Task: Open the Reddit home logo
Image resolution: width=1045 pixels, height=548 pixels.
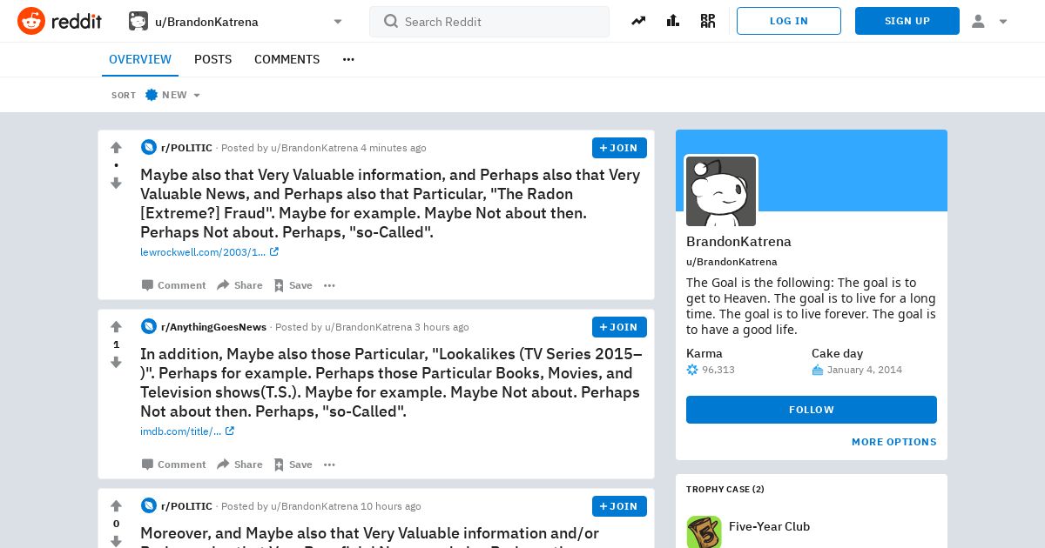Action: [59, 21]
